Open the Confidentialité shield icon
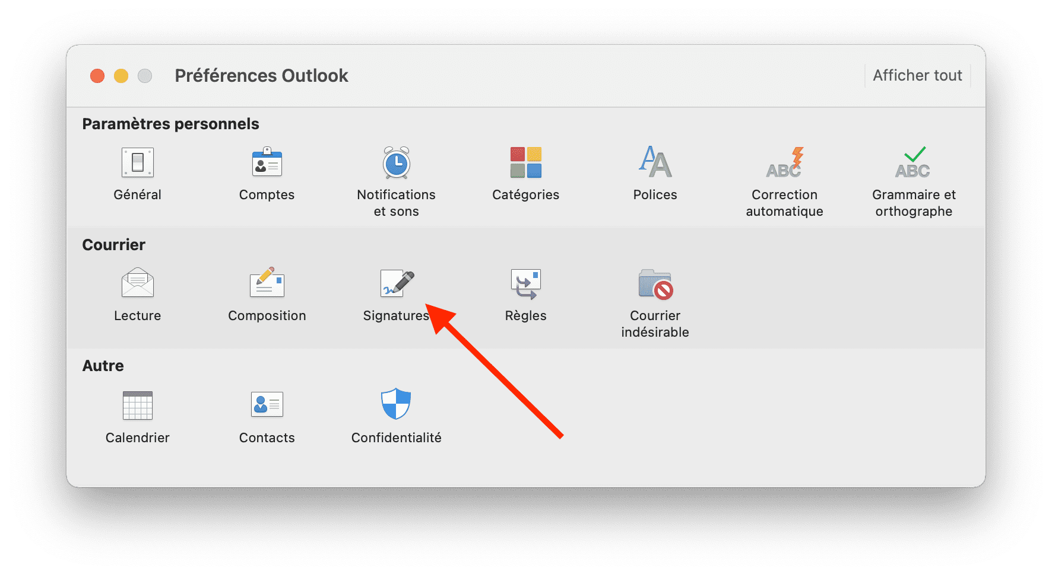 pyautogui.click(x=396, y=404)
